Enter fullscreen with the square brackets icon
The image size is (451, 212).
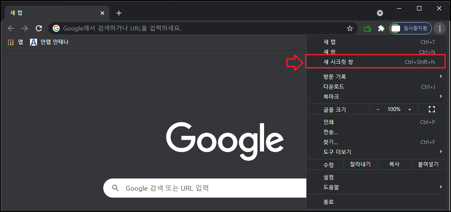[x=432, y=109]
